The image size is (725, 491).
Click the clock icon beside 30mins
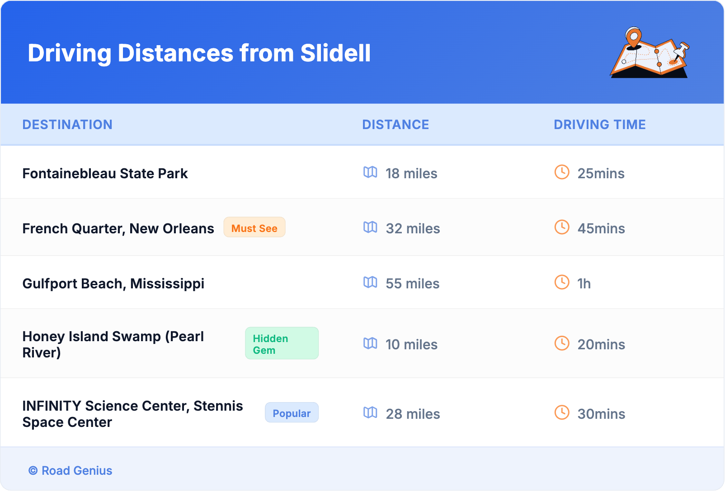(562, 413)
